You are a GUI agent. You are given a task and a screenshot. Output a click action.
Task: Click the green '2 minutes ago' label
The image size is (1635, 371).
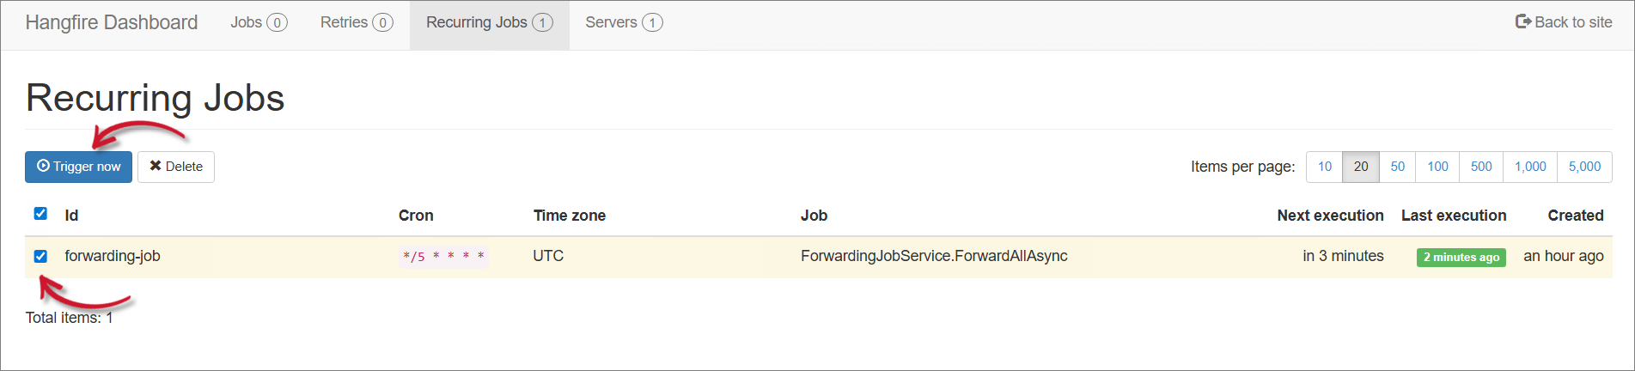coord(1461,257)
